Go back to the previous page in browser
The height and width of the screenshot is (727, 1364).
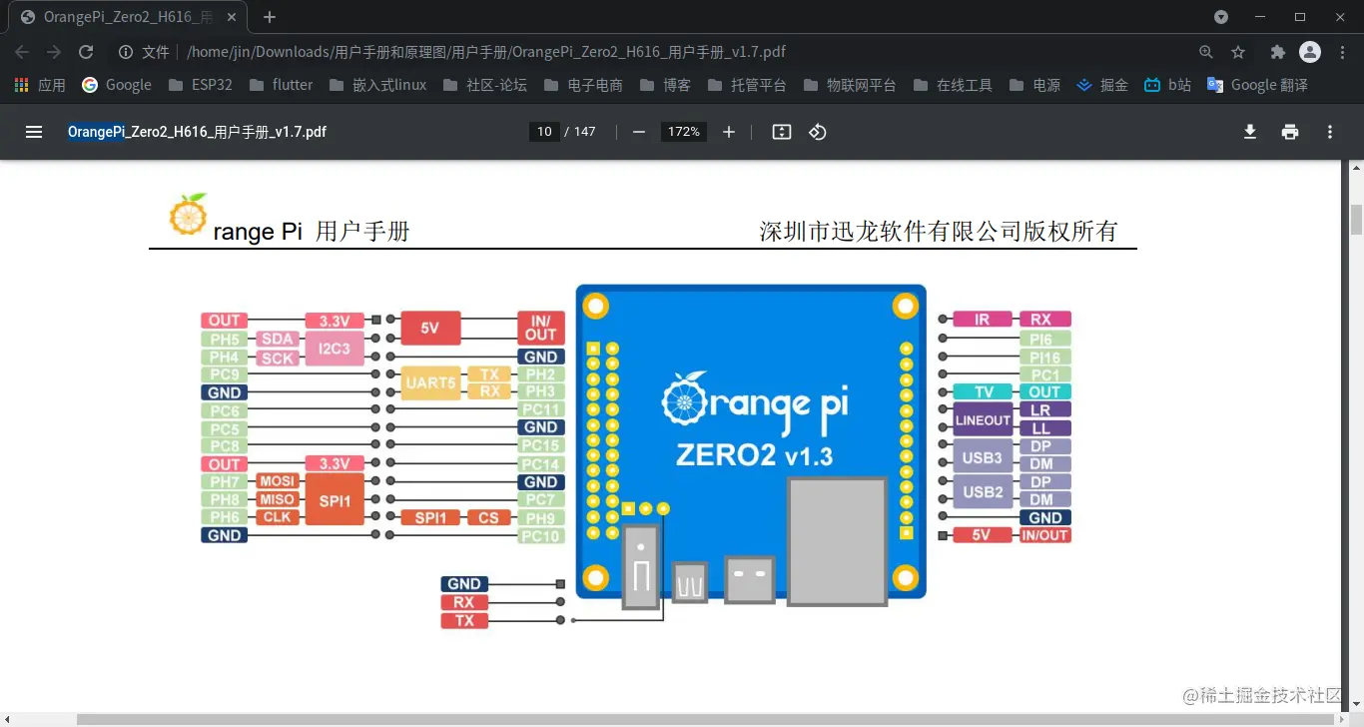tap(22, 52)
